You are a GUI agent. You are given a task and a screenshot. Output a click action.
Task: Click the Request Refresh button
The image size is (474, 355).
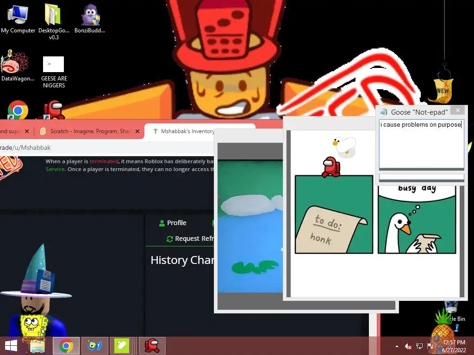click(x=190, y=239)
